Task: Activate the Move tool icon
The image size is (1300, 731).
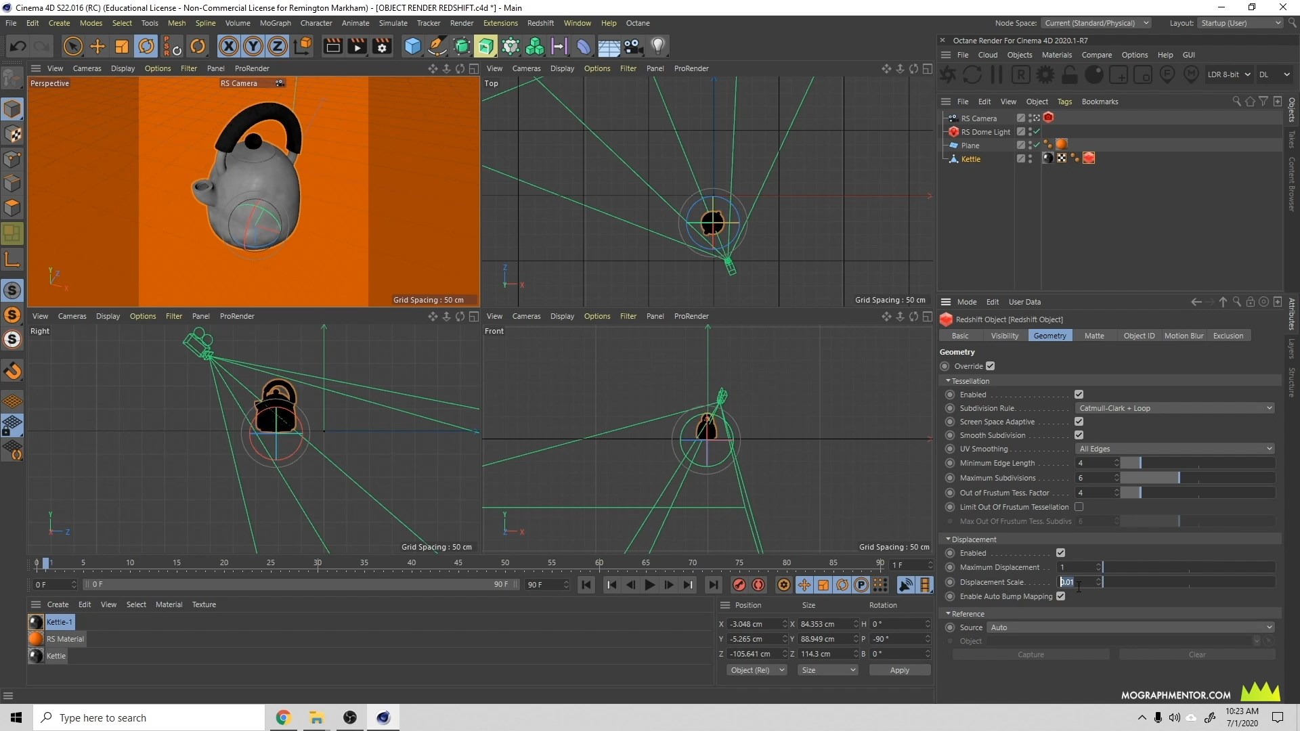Action: click(97, 46)
